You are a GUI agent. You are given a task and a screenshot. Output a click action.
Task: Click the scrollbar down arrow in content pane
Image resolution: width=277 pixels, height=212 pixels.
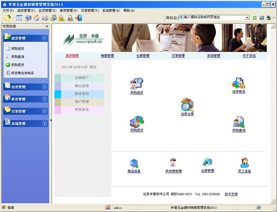(x=273, y=201)
